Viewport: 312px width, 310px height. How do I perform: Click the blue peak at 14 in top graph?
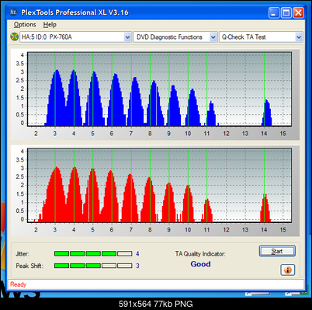pos(267,113)
